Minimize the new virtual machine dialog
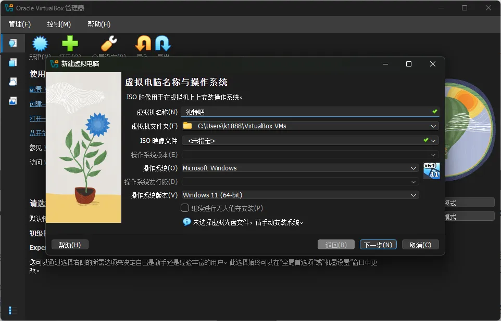Image resolution: width=501 pixels, height=321 pixels. click(385, 64)
